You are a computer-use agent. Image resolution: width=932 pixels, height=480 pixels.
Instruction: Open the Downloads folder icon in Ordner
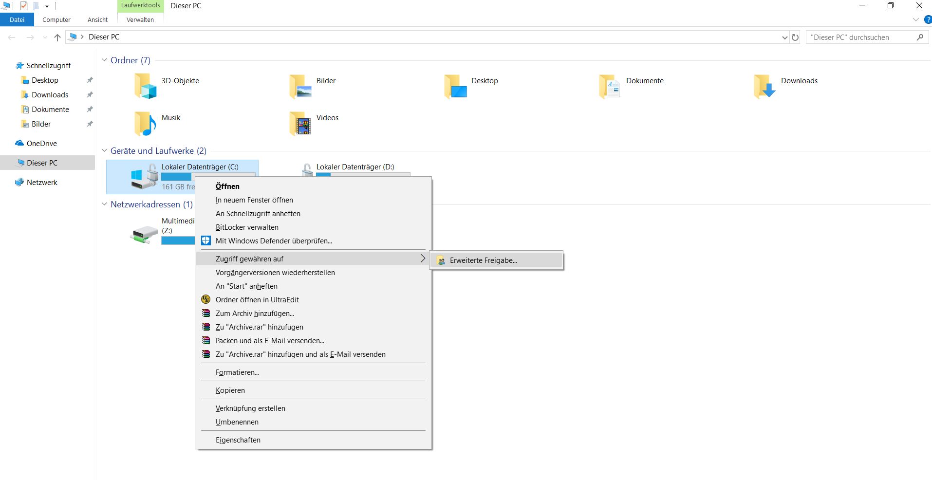(764, 86)
